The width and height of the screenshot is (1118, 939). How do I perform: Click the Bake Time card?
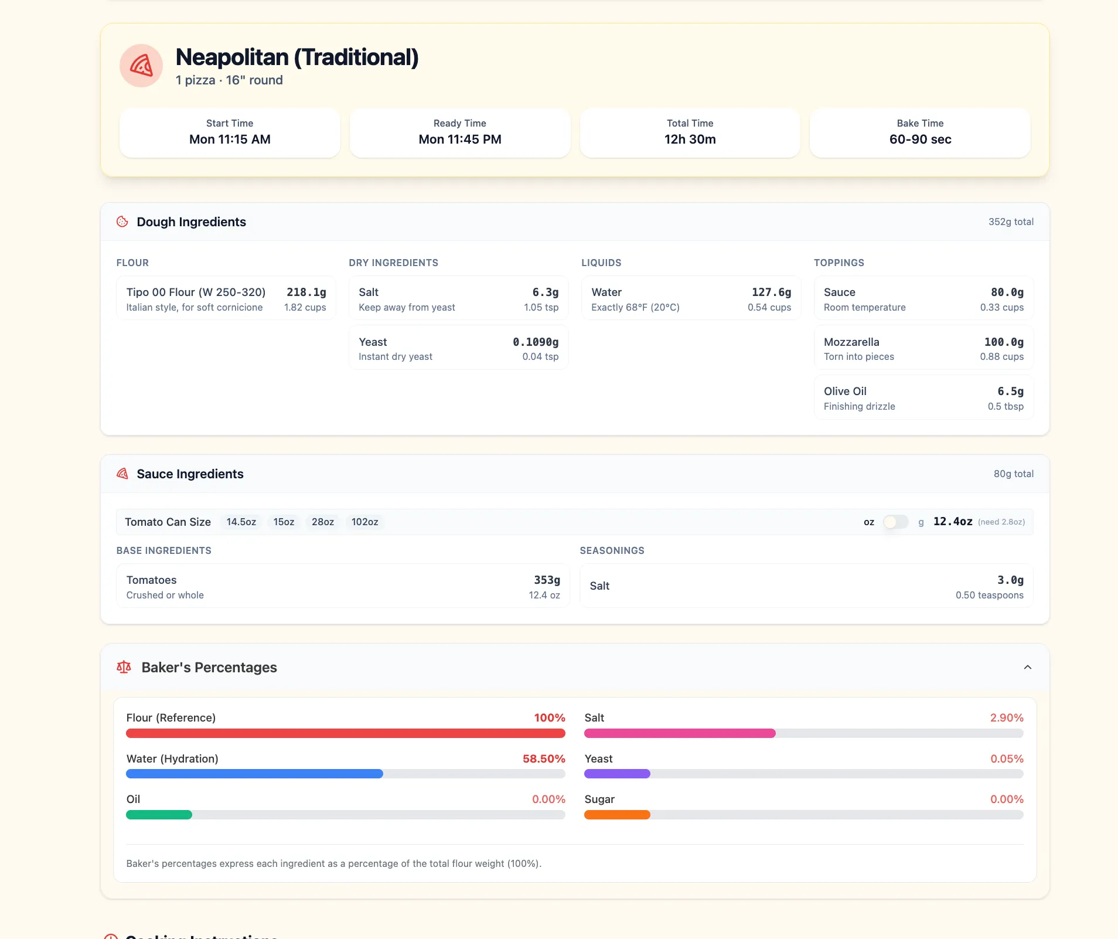(919, 132)
